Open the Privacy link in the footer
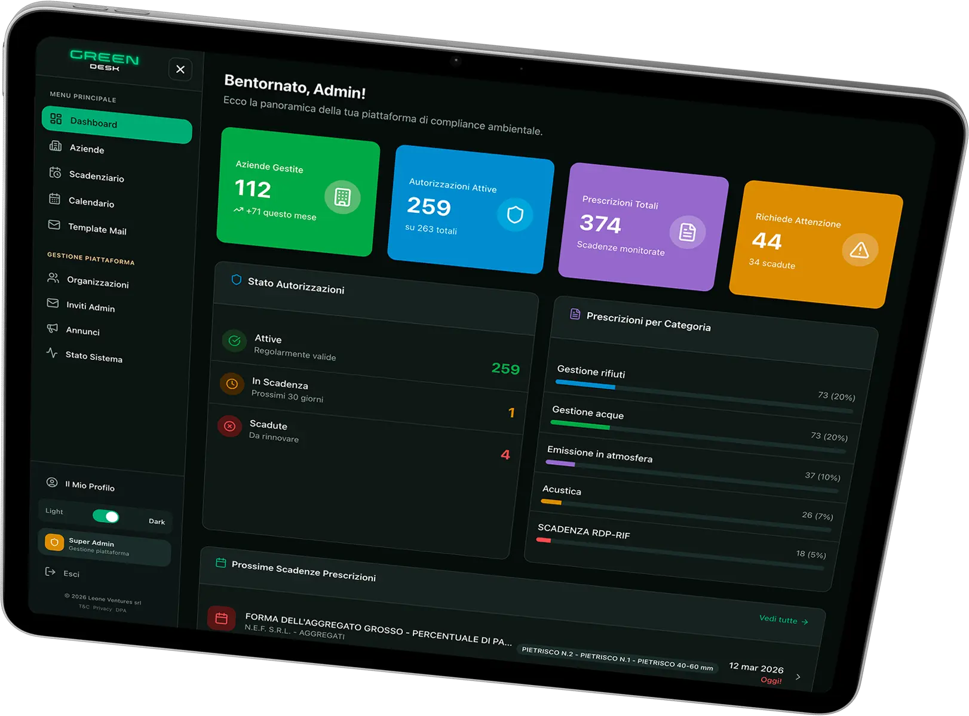969x716 pixels. click(103, 609)
